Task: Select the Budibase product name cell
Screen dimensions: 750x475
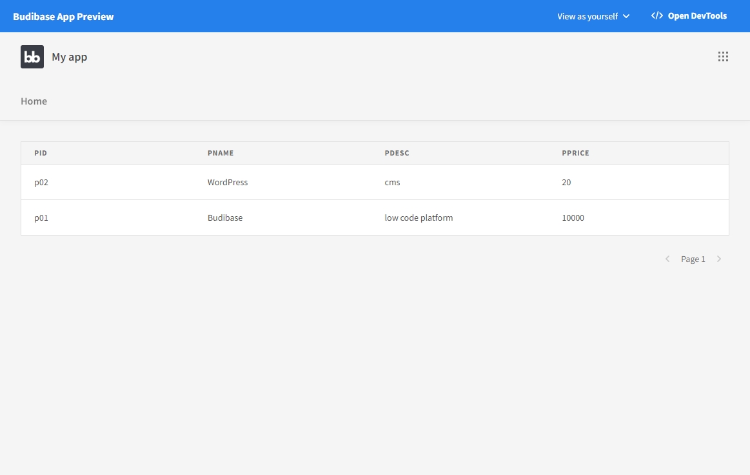Action: [225, 217]
